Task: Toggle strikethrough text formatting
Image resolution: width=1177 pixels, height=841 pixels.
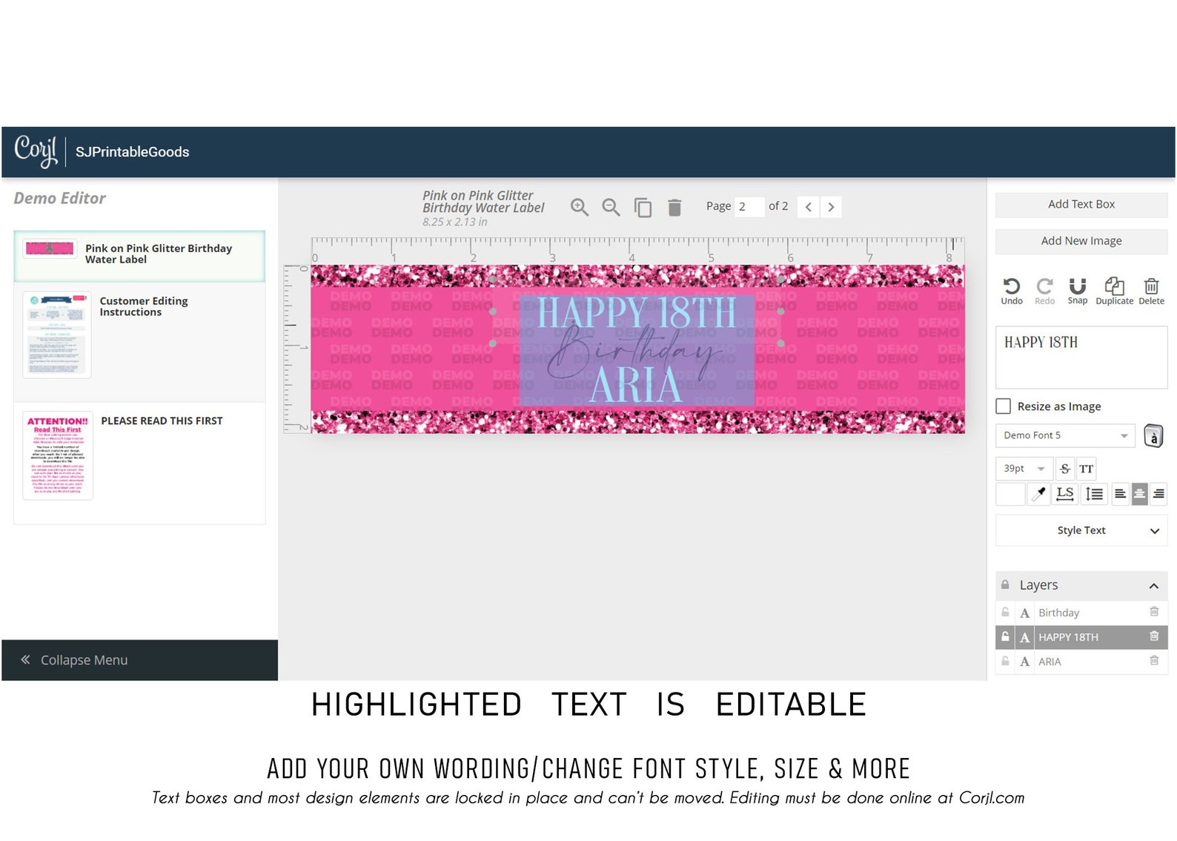Action: [x=1064, y=469]
